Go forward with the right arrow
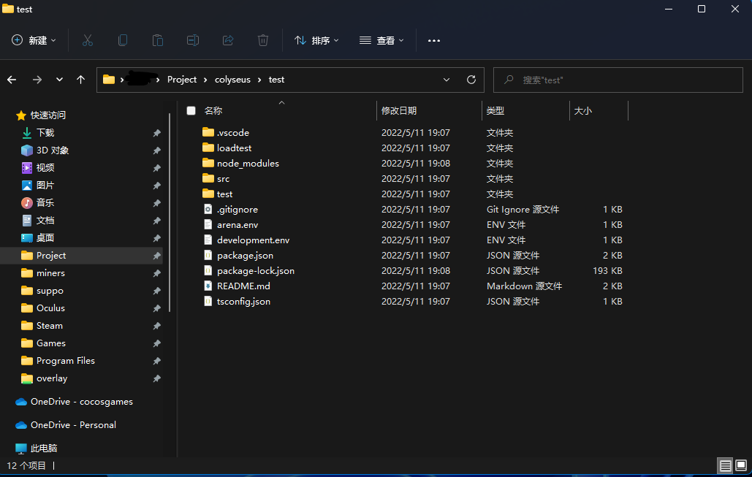752x477 pixels. [x=37, y=80]
